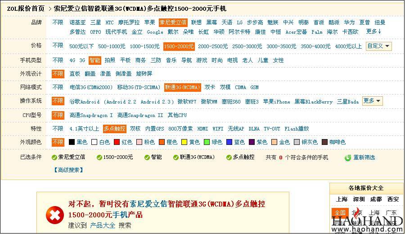Remove the 索尼爱立信 selected condition checkmark
This screenshot has width=405, height=234.
[x=54, y=157]
